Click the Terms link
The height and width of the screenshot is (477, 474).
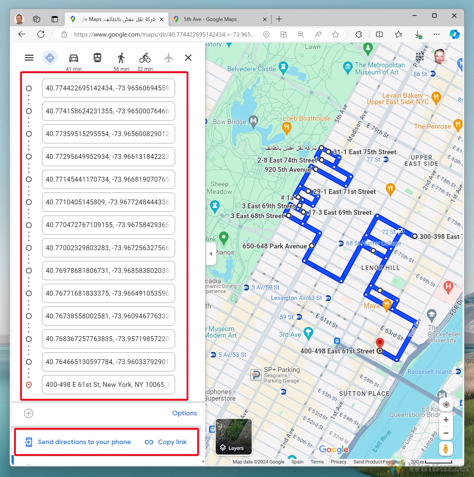[x=317, y=462]
